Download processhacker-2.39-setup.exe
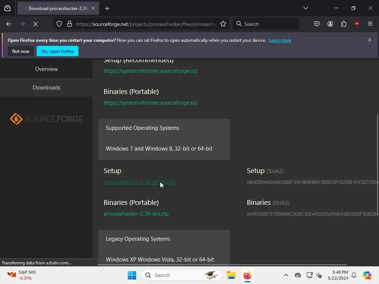This screenshot has width=379, height=284. click(x=139, y=182)
